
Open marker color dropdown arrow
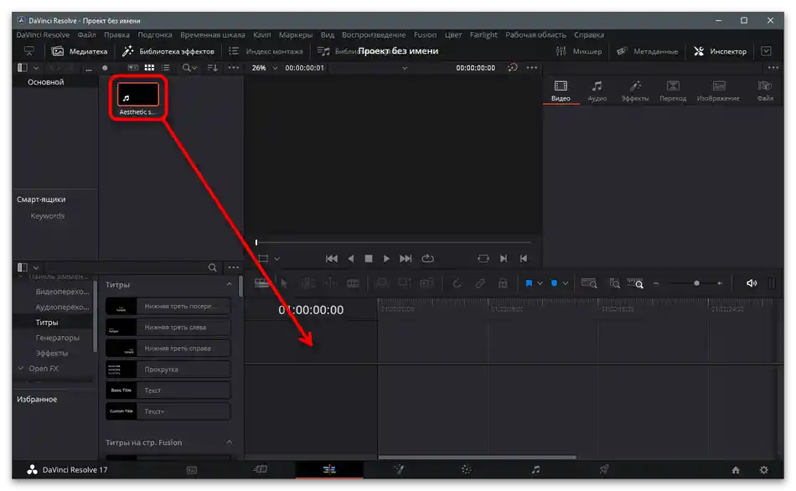click(565, 283)
